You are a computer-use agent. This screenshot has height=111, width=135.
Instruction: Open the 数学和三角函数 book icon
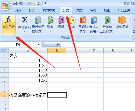coord(108,20)
